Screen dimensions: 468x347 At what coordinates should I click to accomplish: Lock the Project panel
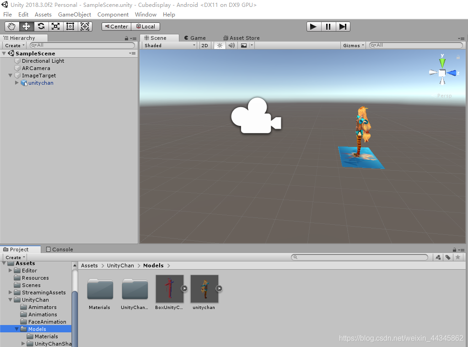(x=455, y=249)
